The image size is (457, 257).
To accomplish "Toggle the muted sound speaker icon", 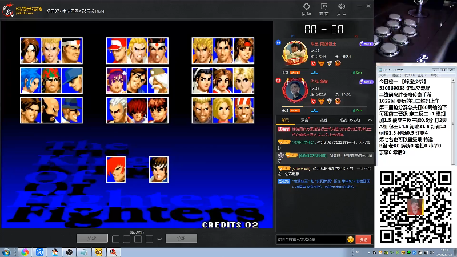I will 342,7.
